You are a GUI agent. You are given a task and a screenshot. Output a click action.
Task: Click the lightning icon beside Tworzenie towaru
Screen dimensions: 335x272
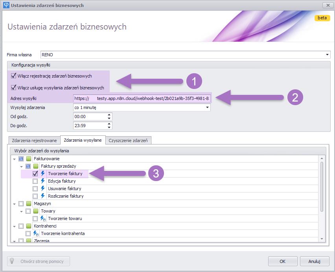coord(43,218)
